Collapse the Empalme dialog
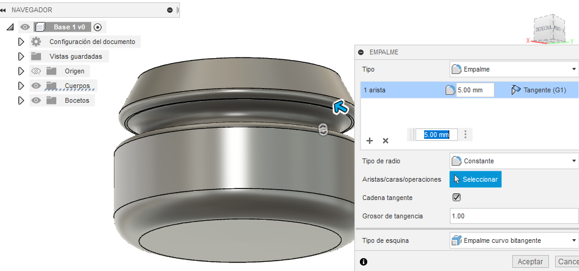 click(361, 53)
